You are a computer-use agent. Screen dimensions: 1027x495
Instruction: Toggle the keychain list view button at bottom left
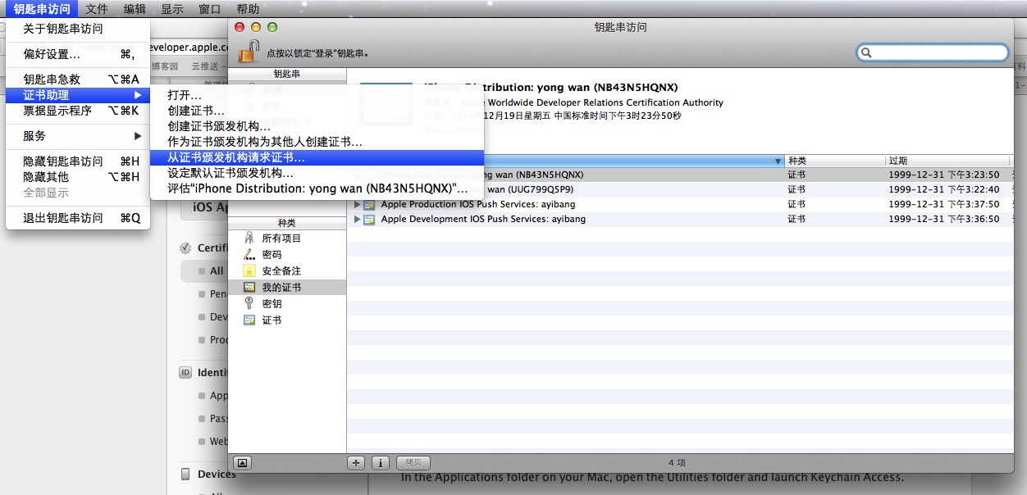point(242,462)
